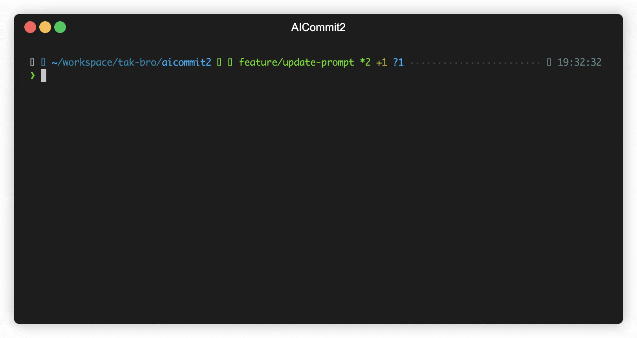Viewport: 637px width, 338px height.
Task: Click the branch icon before feature/update-prompt
Action: point(230,62)
